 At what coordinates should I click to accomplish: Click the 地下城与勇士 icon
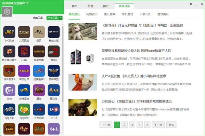pos(9,51)
